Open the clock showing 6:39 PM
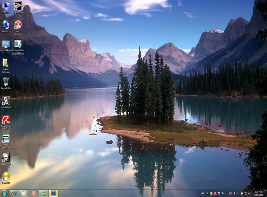Image resolution: width=267 pixels, height=197 pixels. [x=258, y=193]
